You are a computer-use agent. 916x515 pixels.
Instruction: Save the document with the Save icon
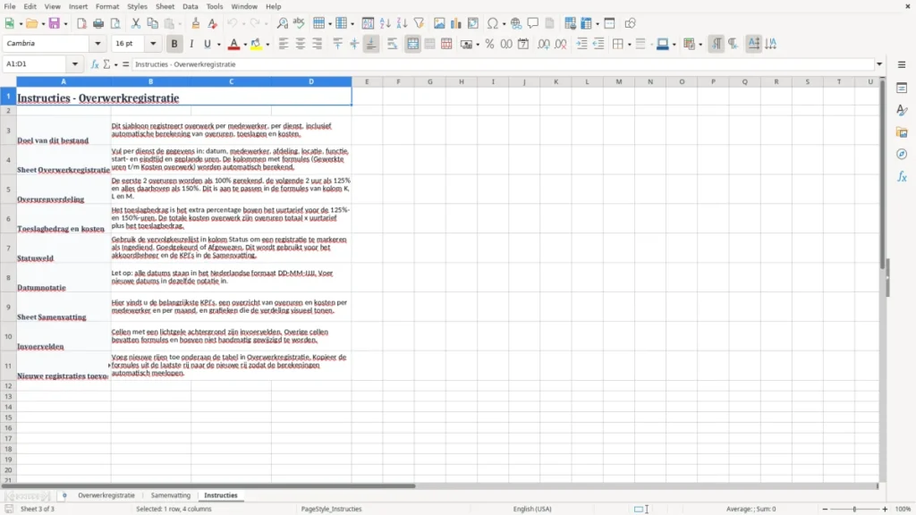tap(54, 23)
